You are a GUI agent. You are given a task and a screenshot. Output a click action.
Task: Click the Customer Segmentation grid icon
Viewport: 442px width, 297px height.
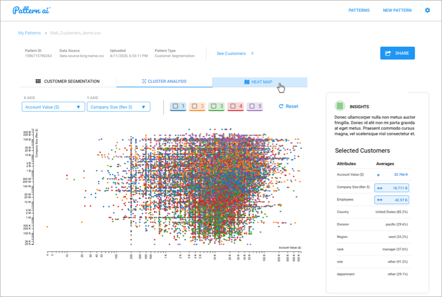tap(38, 81)
